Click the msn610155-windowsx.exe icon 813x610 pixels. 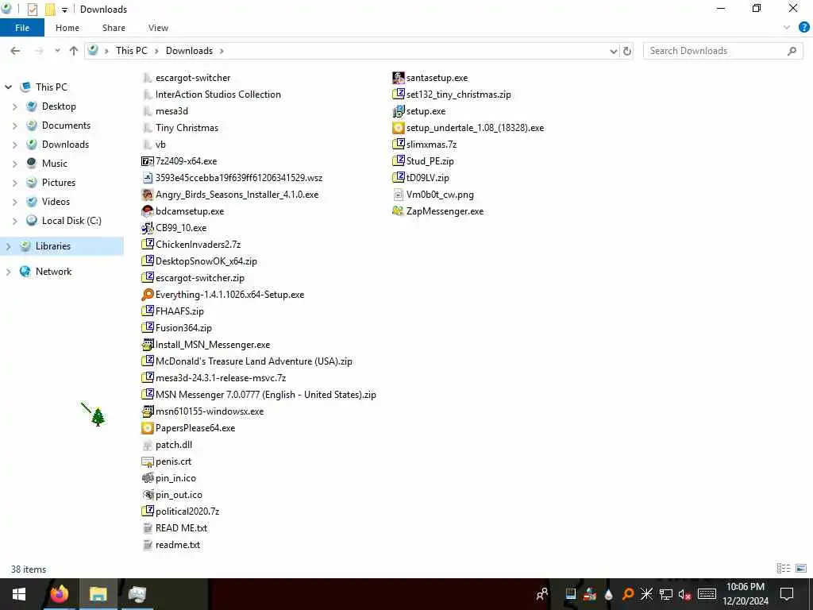coord(147,411)
